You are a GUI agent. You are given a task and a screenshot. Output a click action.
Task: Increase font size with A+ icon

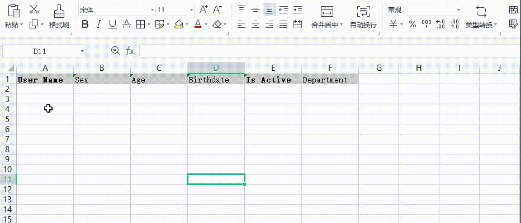click(203, 9)
